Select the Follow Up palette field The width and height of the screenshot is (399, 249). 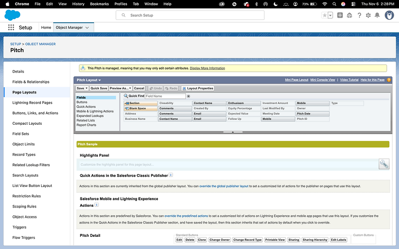[x=243, y=119]
